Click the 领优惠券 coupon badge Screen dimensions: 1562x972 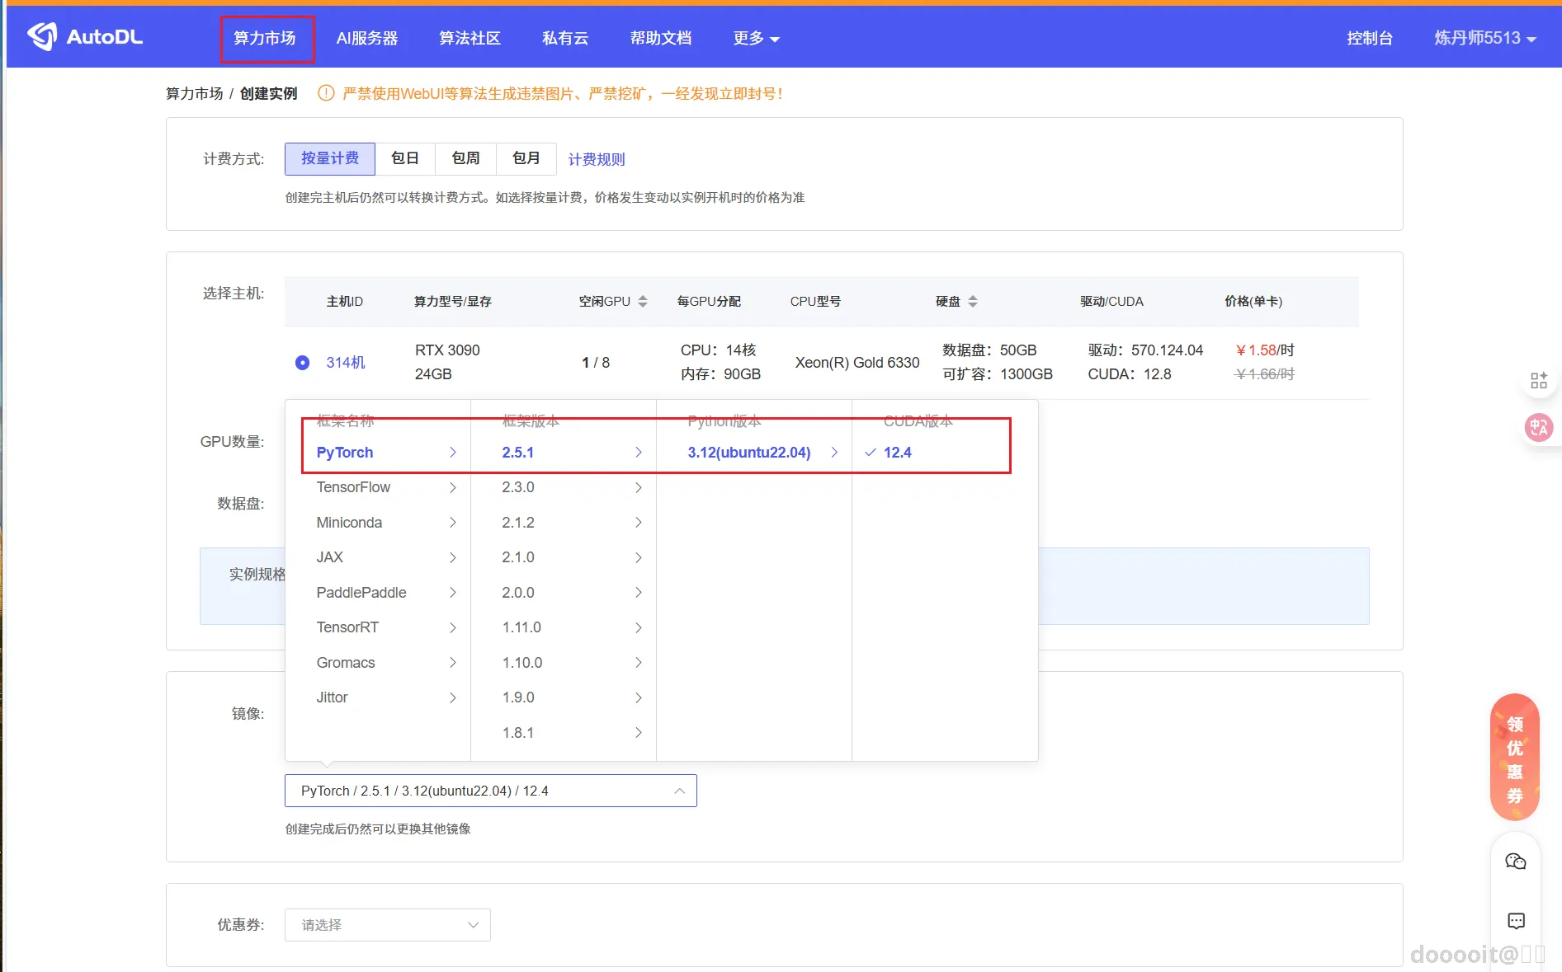coord(1514,756)
